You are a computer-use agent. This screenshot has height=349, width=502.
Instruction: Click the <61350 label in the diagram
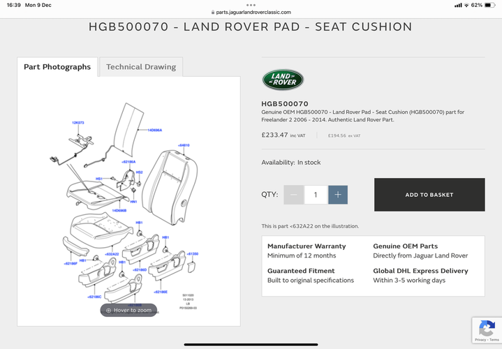(193, 253)
